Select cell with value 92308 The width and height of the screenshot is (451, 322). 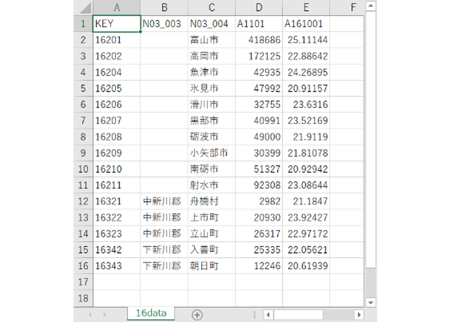(x=259, y=185)
